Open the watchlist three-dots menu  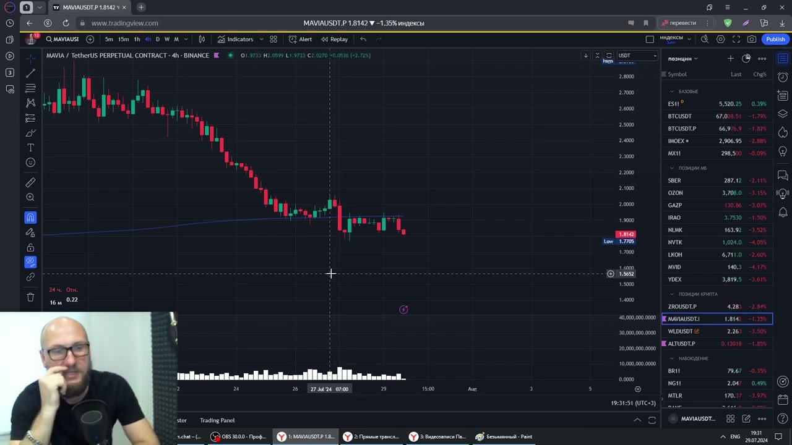coord(762,59)
